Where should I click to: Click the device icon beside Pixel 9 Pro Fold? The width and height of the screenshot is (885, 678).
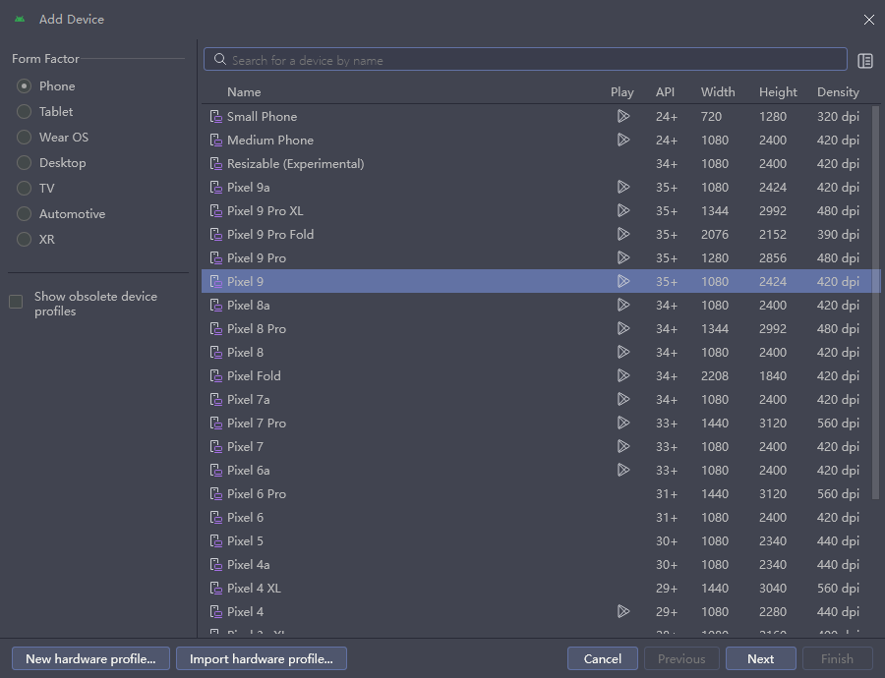coord(216,235)
